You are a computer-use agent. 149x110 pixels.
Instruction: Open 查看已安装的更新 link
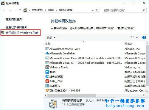tap(16, 27)
